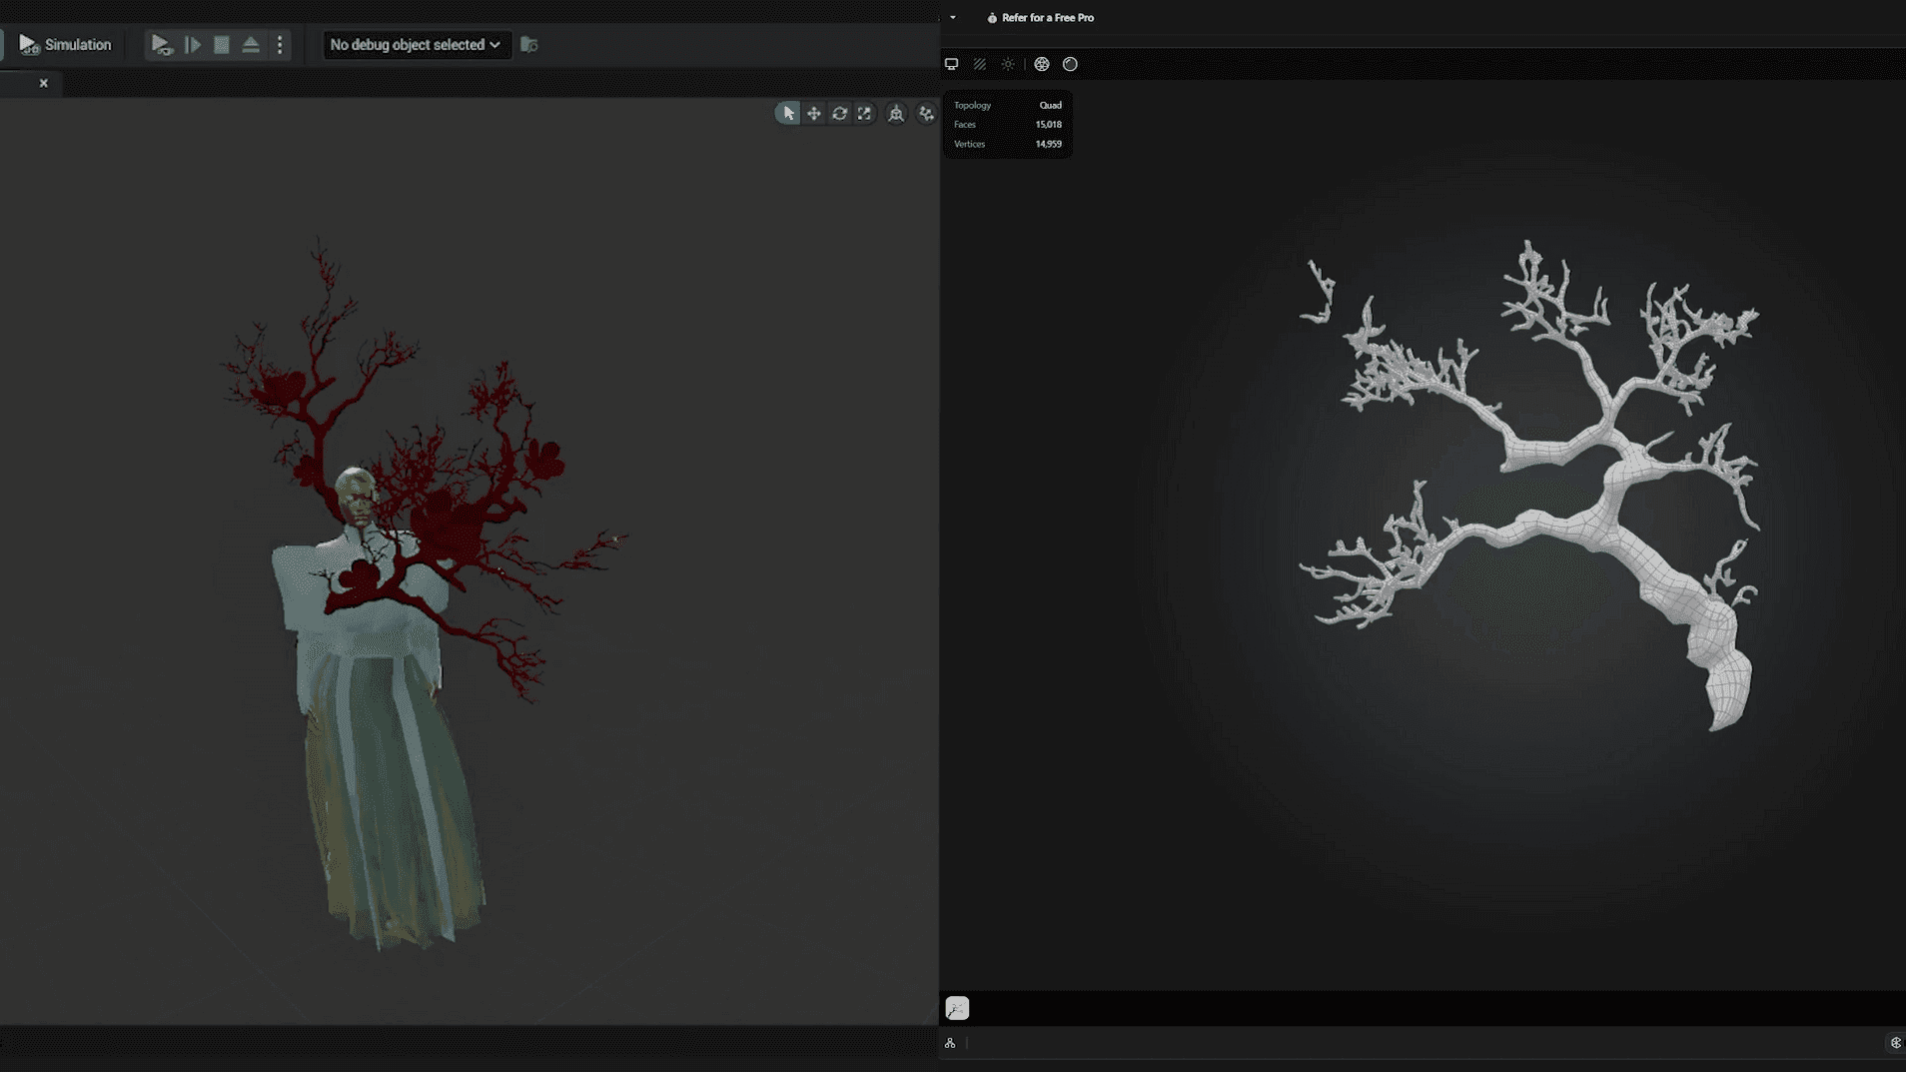Click the eject button
Screen dimensions: 1906x1072
click(251, 45)
